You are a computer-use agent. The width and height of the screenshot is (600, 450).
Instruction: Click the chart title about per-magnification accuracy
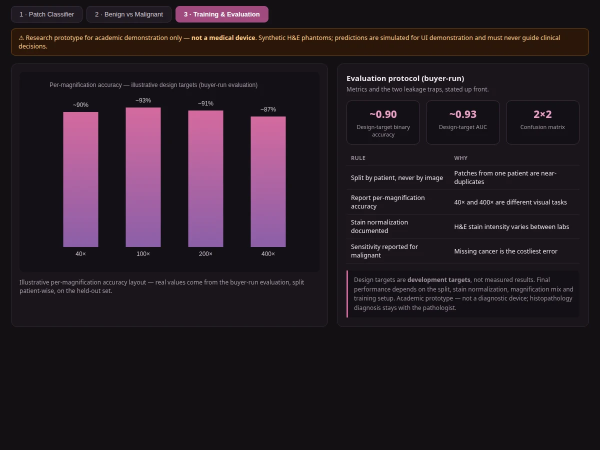[153, 85]
